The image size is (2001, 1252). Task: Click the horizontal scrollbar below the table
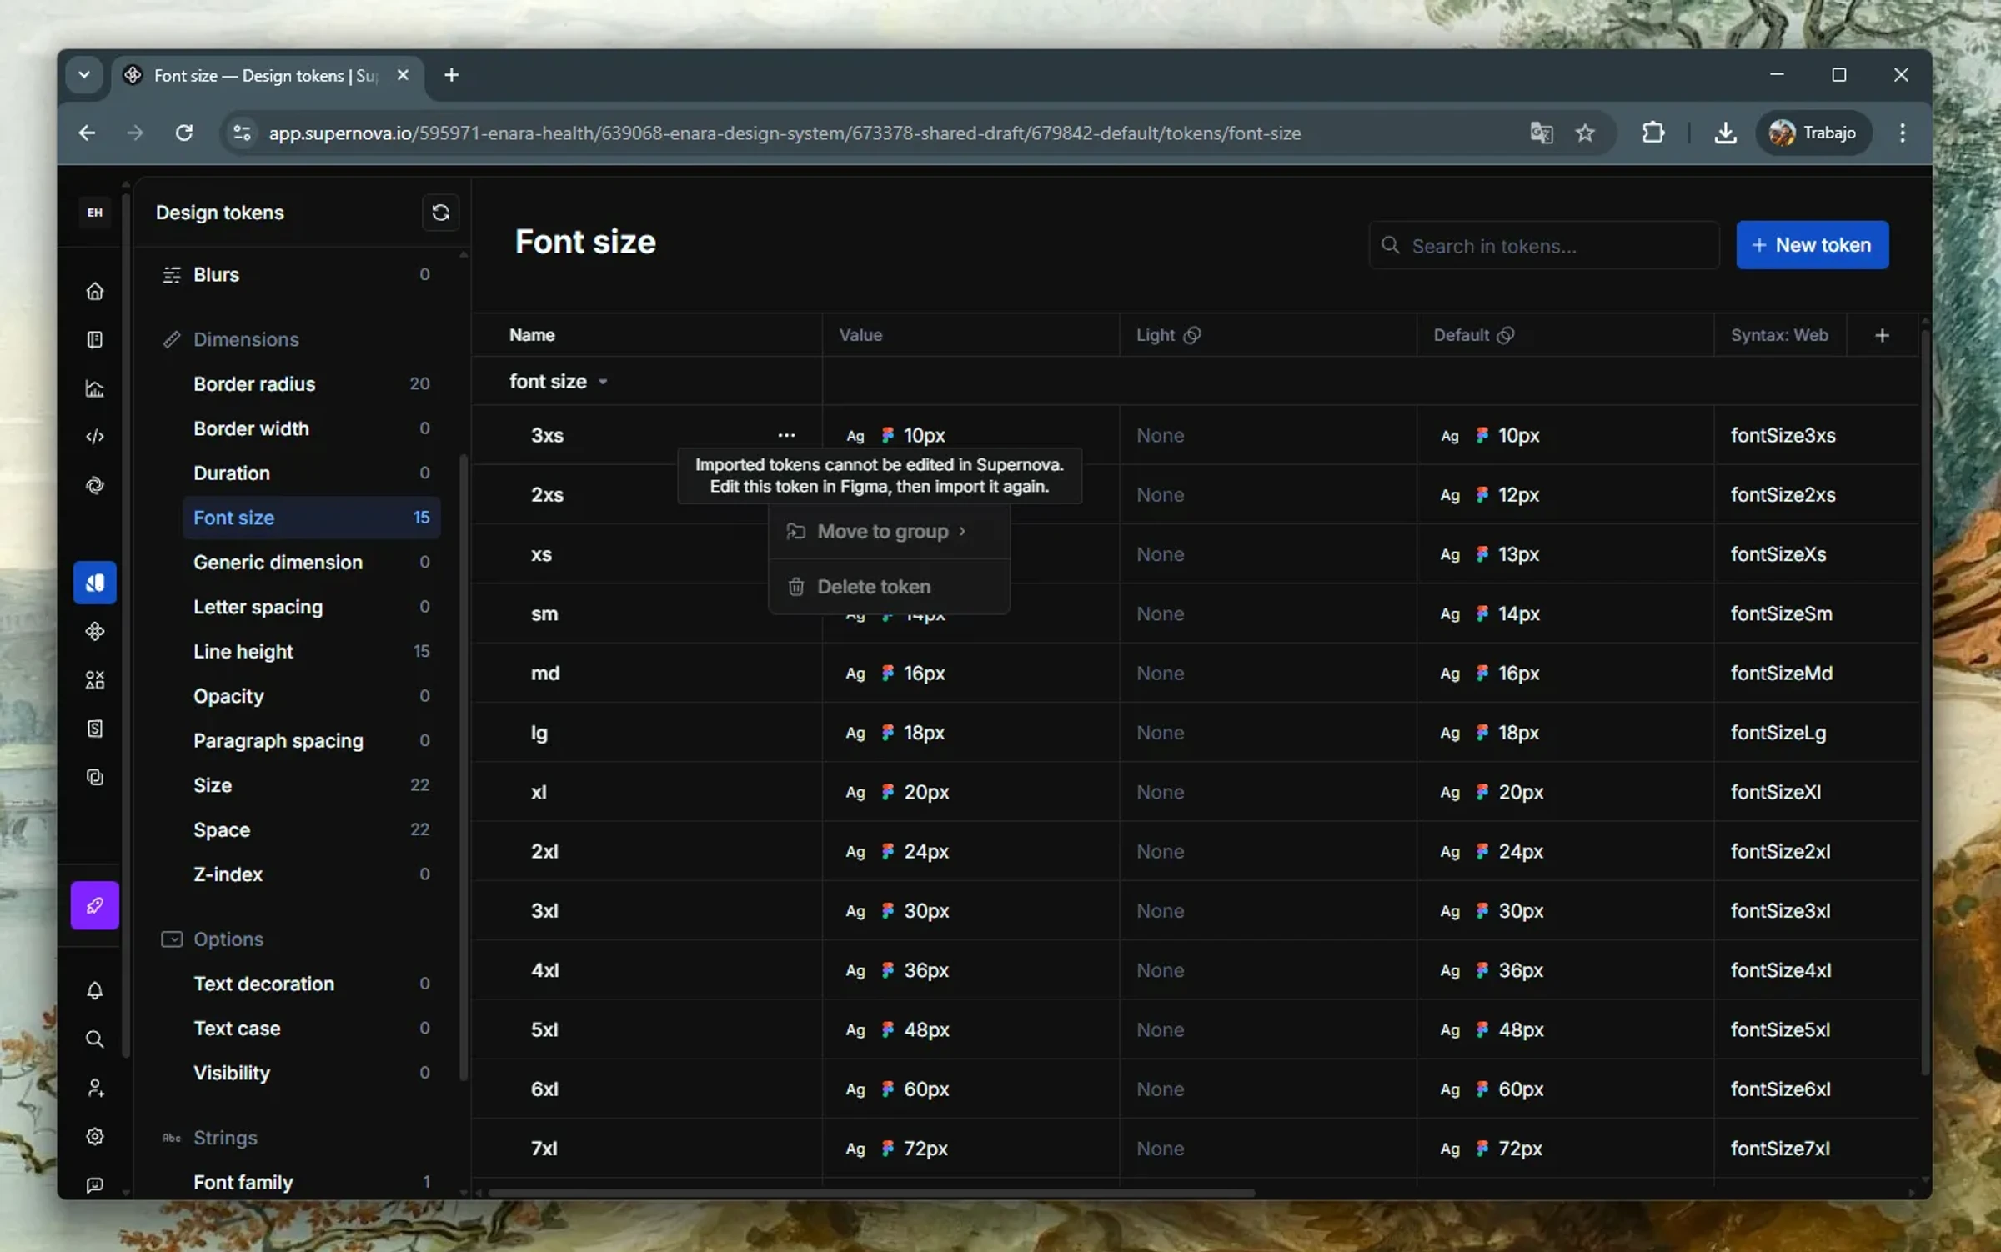[x=870, y=1193]
